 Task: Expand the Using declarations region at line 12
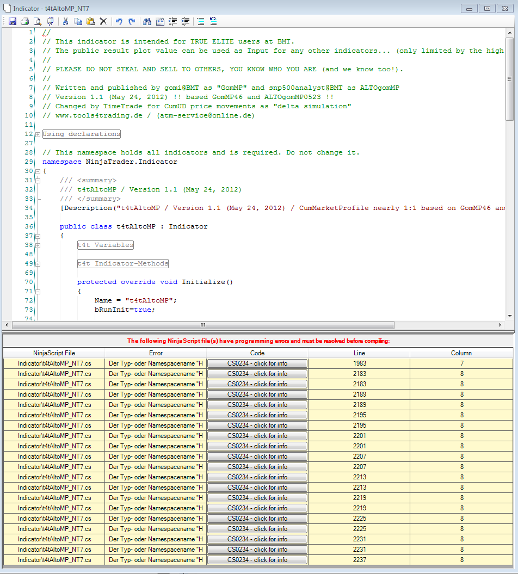coord(38,134)
